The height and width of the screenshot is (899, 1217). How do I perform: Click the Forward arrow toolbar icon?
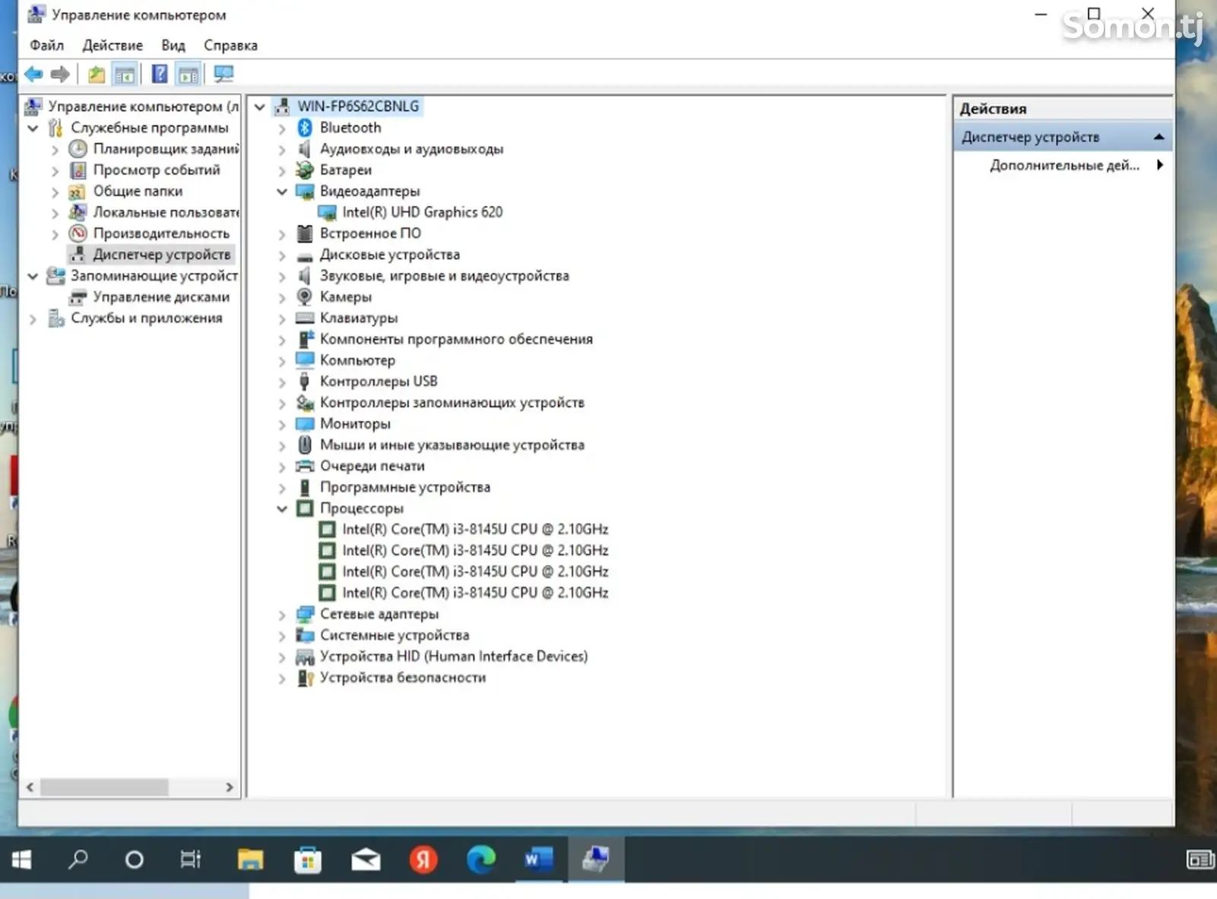click(x=60, y=74)
